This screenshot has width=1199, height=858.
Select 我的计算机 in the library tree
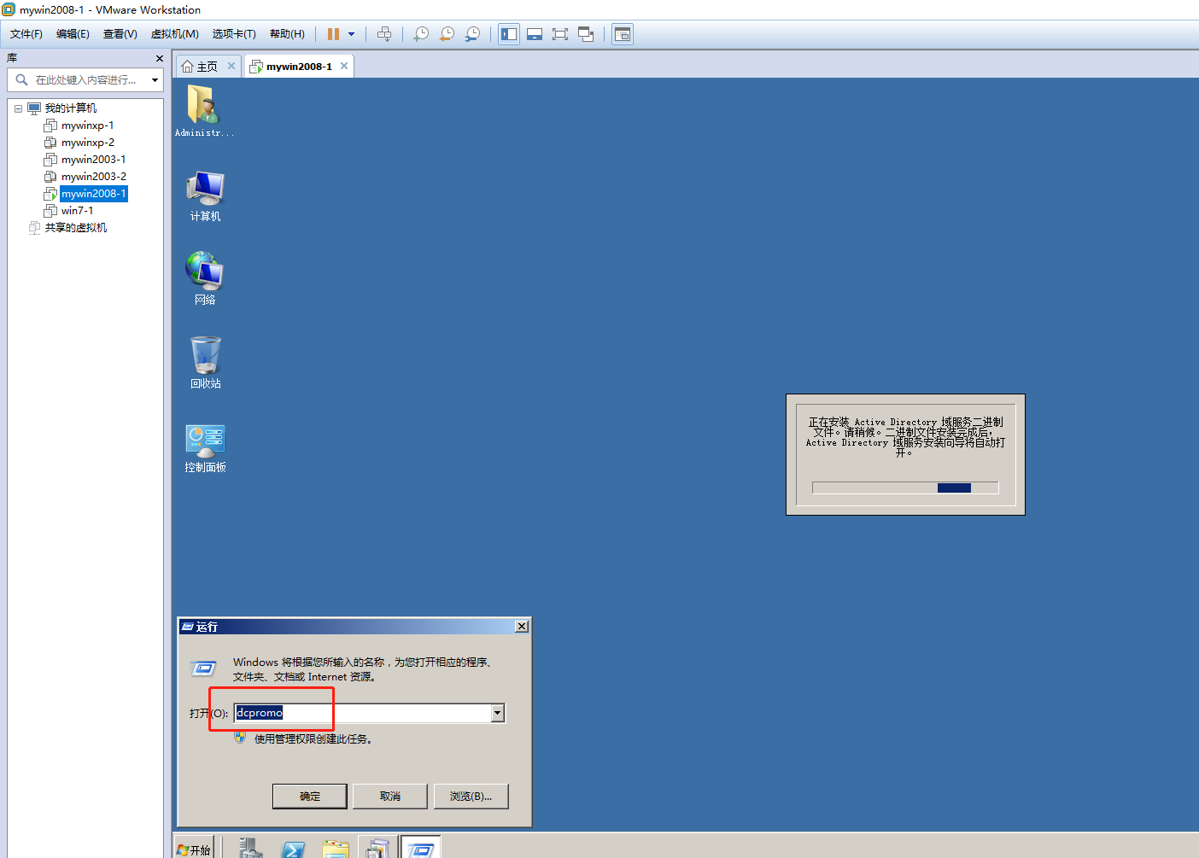[70, 108]
